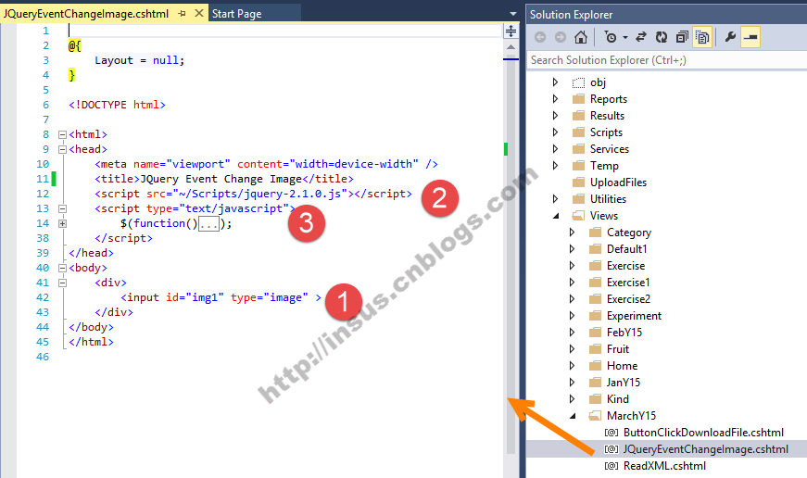This screenshot has width=807, height=478.
Task: Open ButtonClickDownloadFile.cshtml file
Action: tap(703, 433)
